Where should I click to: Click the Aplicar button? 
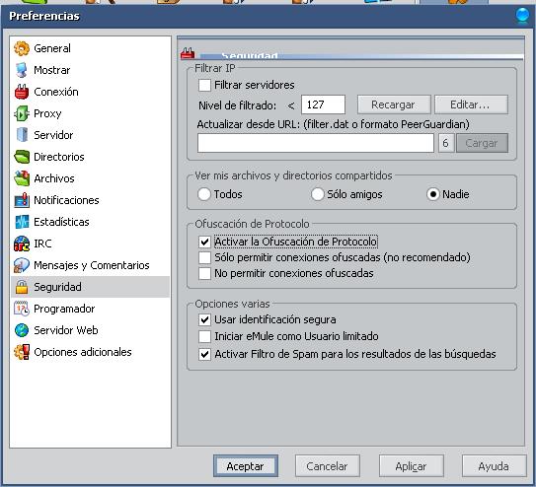tap(411, 466)
